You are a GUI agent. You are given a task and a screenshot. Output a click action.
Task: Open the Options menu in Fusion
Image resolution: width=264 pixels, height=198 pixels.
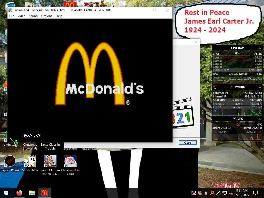click(47, 16)
